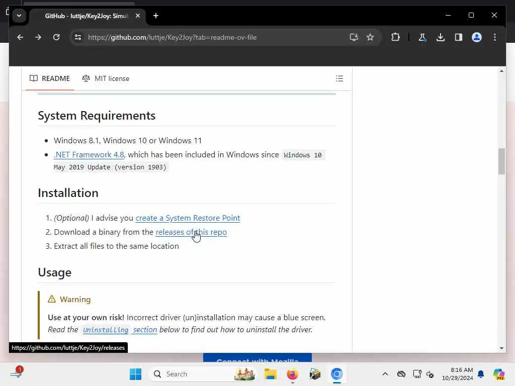Open create a System Restore Point link
The image size is (515, 386).
click(188, 218)
